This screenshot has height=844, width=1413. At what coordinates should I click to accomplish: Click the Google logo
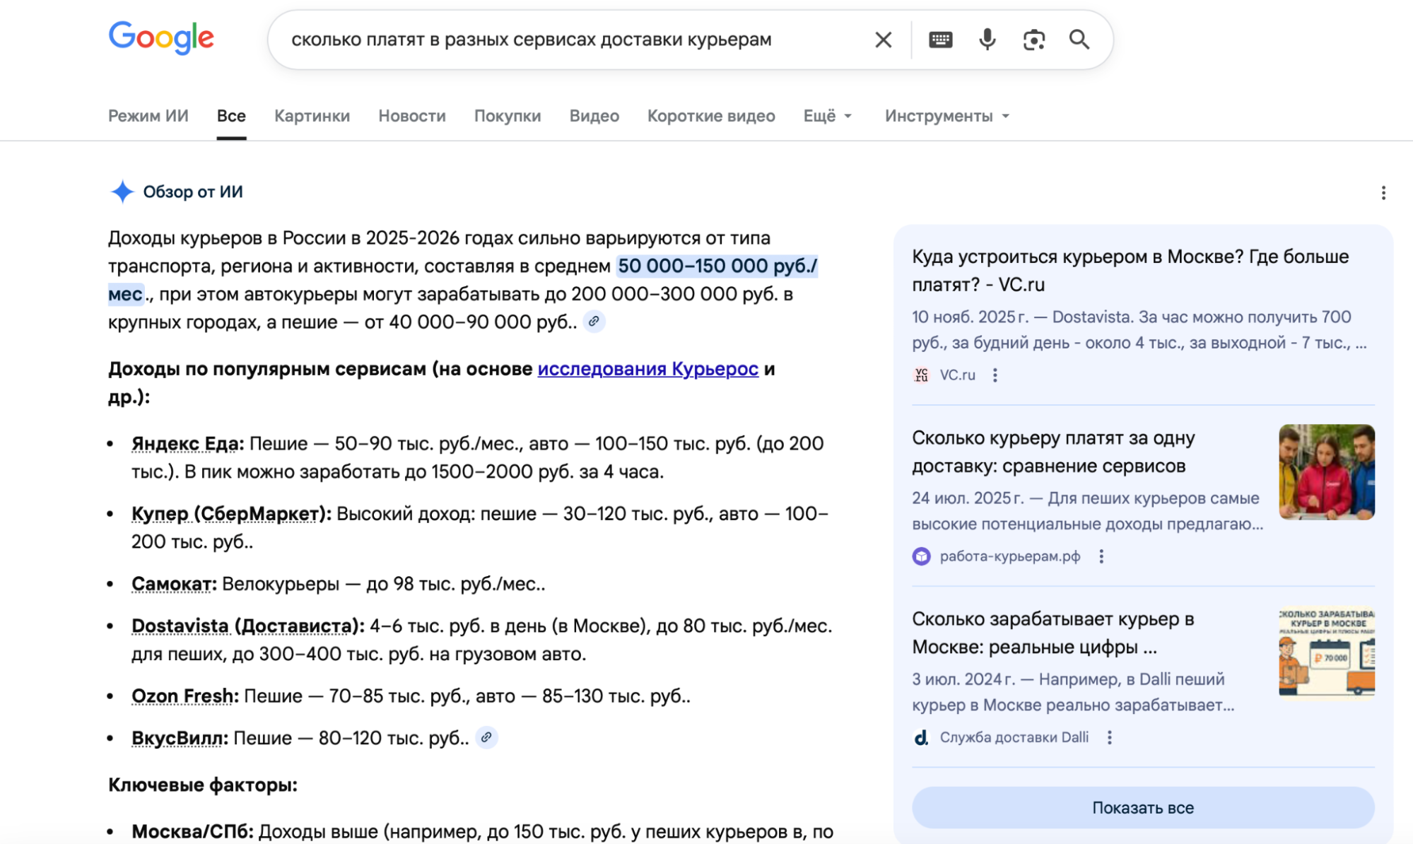tap(161, 37)
